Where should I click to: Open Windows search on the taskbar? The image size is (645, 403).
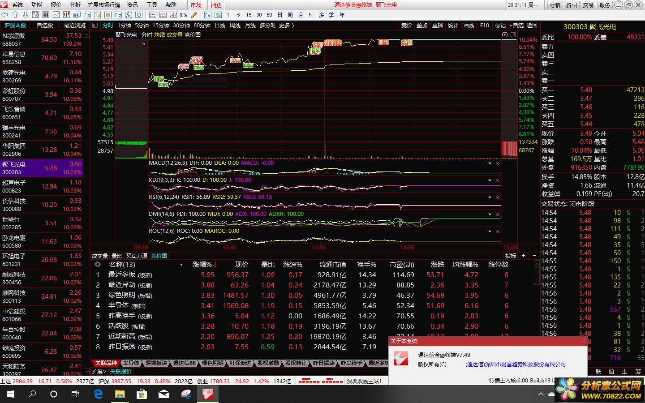click(32, 394)
